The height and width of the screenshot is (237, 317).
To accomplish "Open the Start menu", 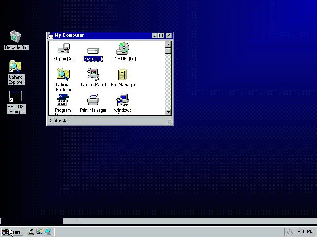I will point(12,232).
